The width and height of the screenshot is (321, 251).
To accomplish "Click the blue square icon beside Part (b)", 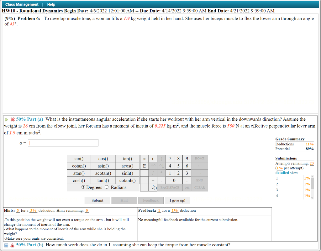I will pyautogui.click(x=7, y=245).
